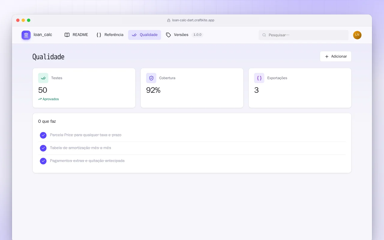Select the Qualidade tab
The image size is (384, 240).
coord(145,35)
